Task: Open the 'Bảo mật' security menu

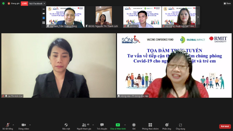Action: (66, 126)
